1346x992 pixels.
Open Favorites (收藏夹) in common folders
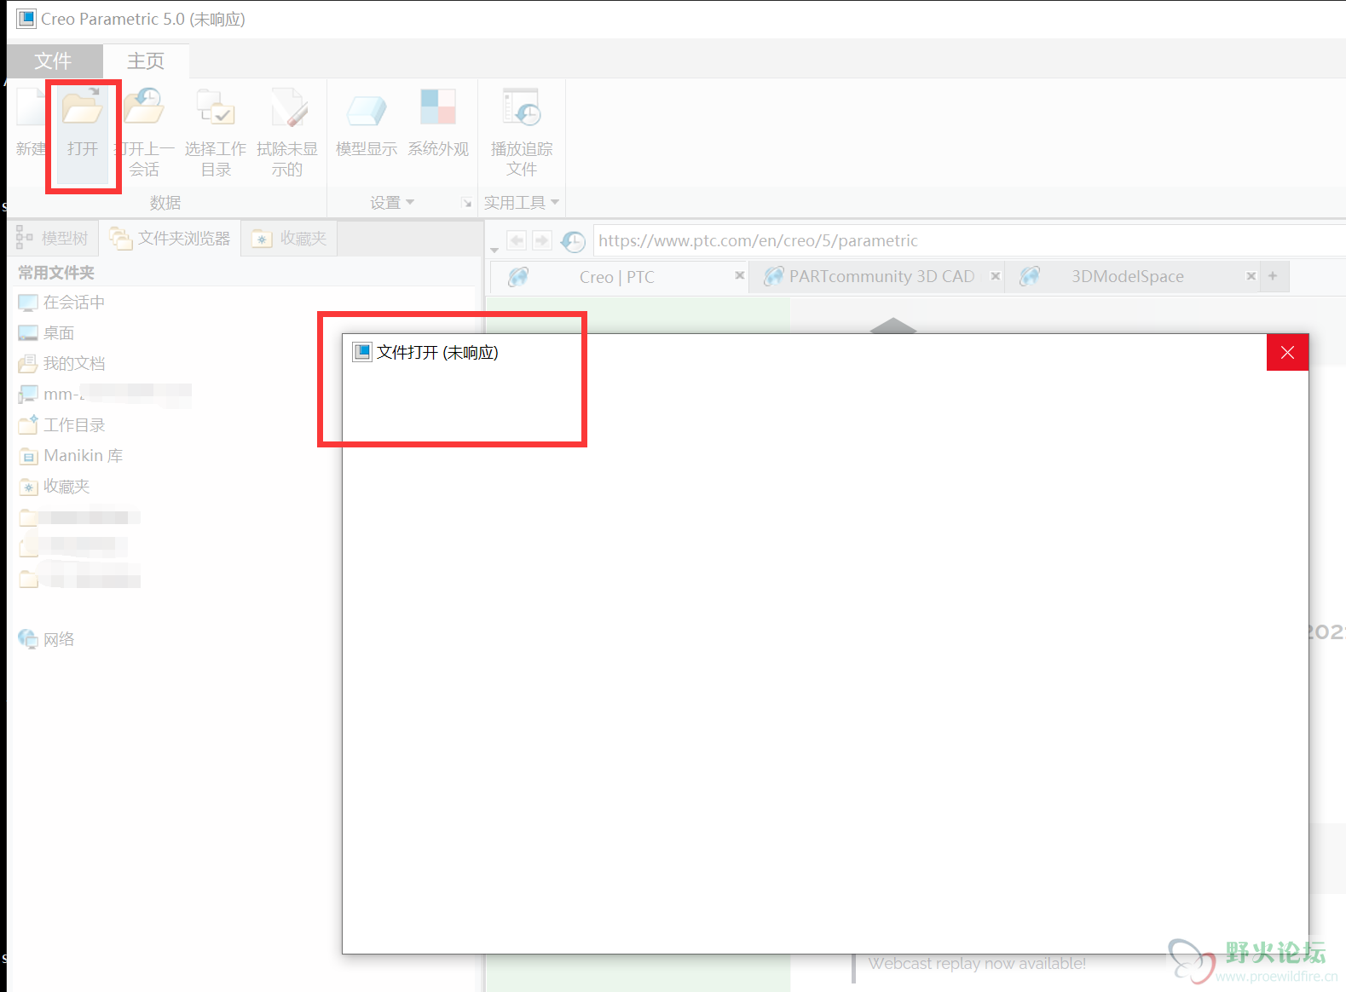[x=54, y=487]
